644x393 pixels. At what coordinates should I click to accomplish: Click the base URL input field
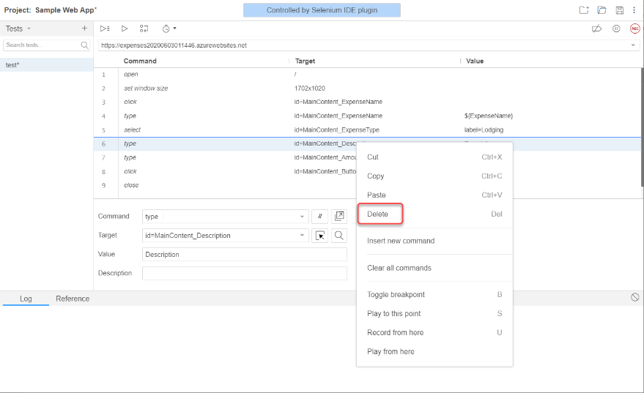[x=368, y=45]
